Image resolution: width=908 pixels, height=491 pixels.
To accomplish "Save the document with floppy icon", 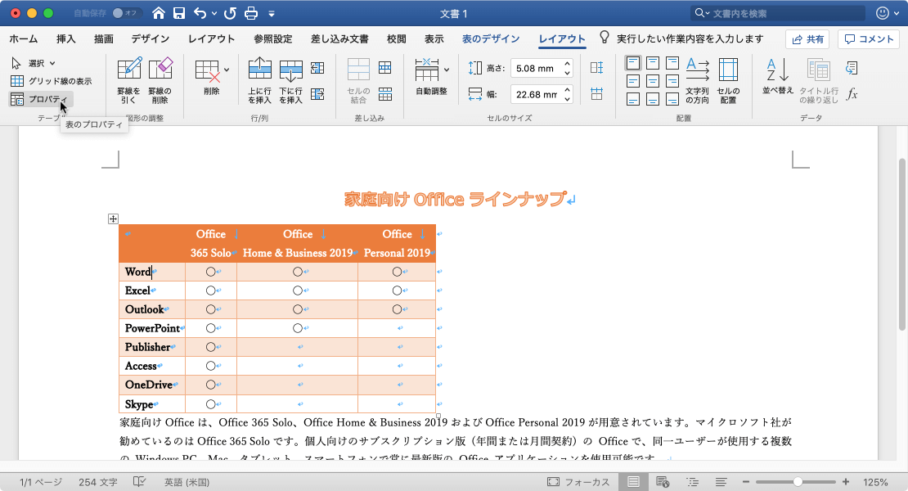I will coord(179,13).
